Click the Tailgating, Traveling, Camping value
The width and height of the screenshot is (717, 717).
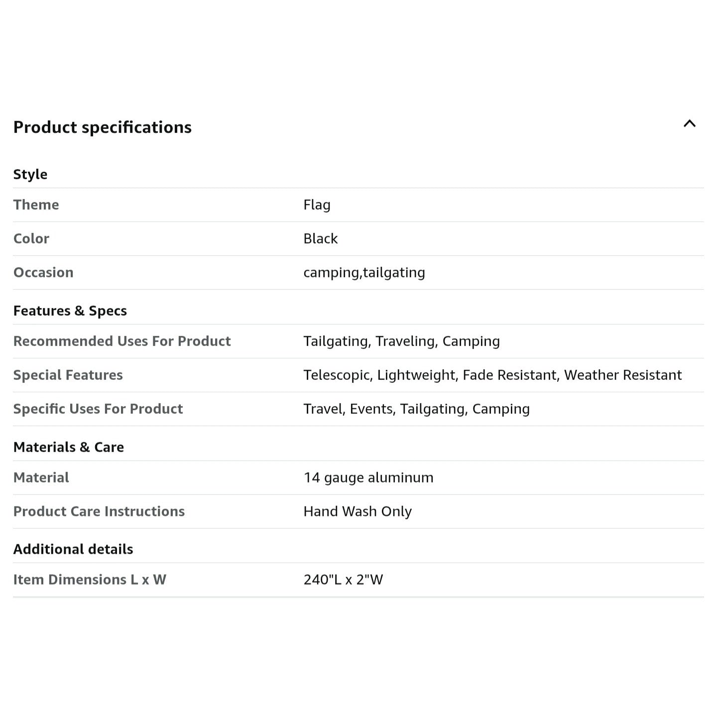coord(402,342)
